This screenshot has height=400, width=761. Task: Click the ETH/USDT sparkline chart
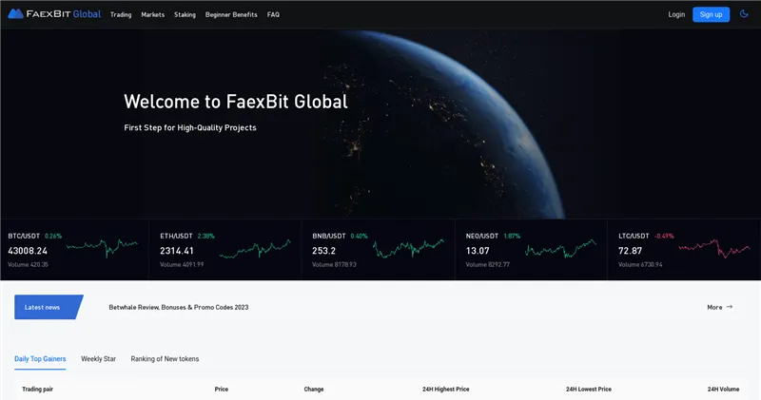255,249
